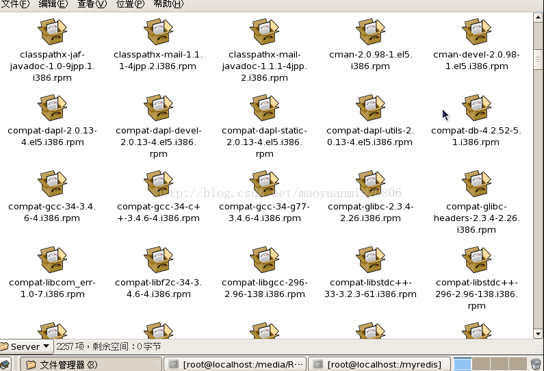Image resolution: width=544 pixels, height=371 pixels.
Task: Select compat-gcc-34-g77-3.4.6-4.i386.rpm package icon
Action: coord(264,183)
